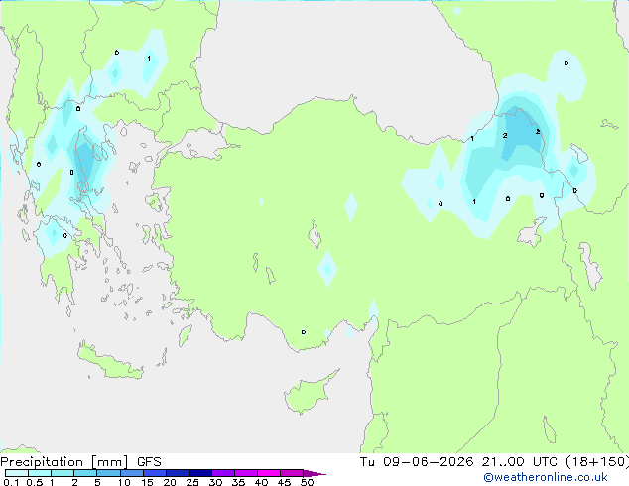The image size is (629, 486).
Task: Click the island of Crete on map
Action: click(x=110, y=361)
